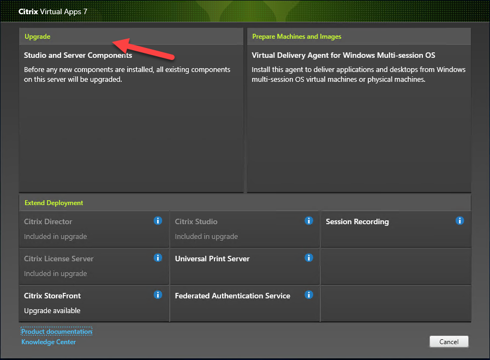Click Citrix StoreFront info icon
Screen dimensions: 490x360
[x=158, y=295]
